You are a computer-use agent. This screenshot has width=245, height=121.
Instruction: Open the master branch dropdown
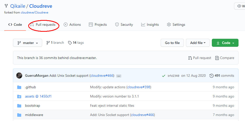click(x=27, y=43)
